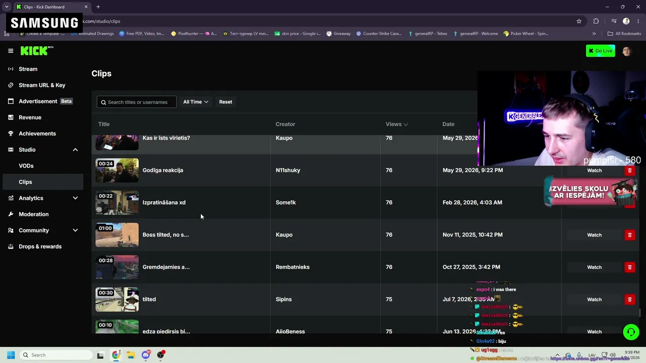Click the clip search field
The height and width of the screenshot is (363, 646).
[137, 102]
